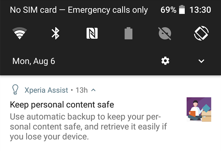Collapse Xperia Assist notification caret
Screen dimensions: 221x151
pyautogui.click(x=94, y=90)
